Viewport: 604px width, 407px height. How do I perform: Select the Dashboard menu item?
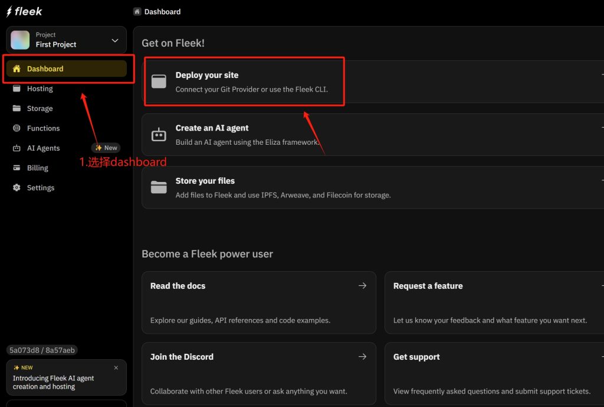(x=66, y=69)
